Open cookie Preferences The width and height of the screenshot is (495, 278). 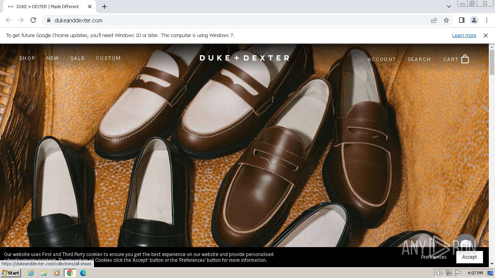coord(434,257)
